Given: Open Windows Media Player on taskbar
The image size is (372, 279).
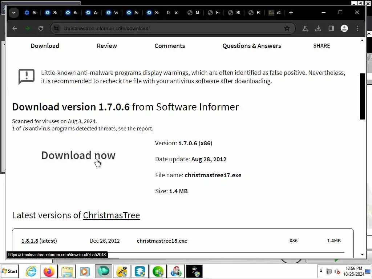Looking at the screenshot, I should pyautogui.click(x=85, y=271).
